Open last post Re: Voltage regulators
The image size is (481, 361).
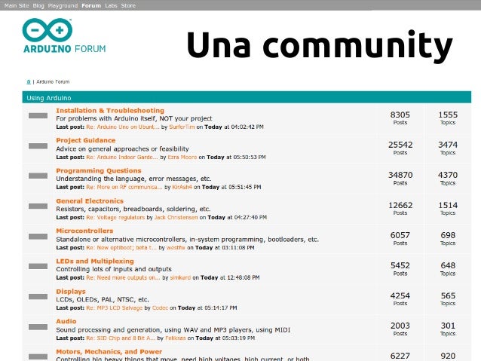pos(115,218)
